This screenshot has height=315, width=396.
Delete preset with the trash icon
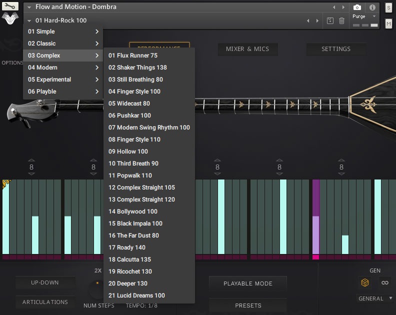[x=342, y=20]
